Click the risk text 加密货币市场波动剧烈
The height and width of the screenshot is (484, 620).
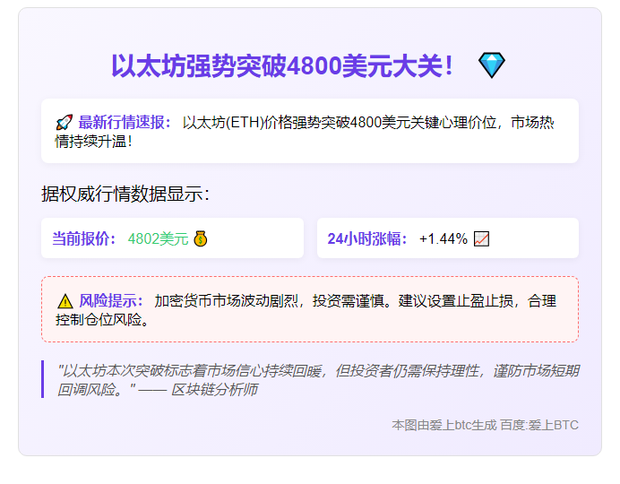point(226,301)
